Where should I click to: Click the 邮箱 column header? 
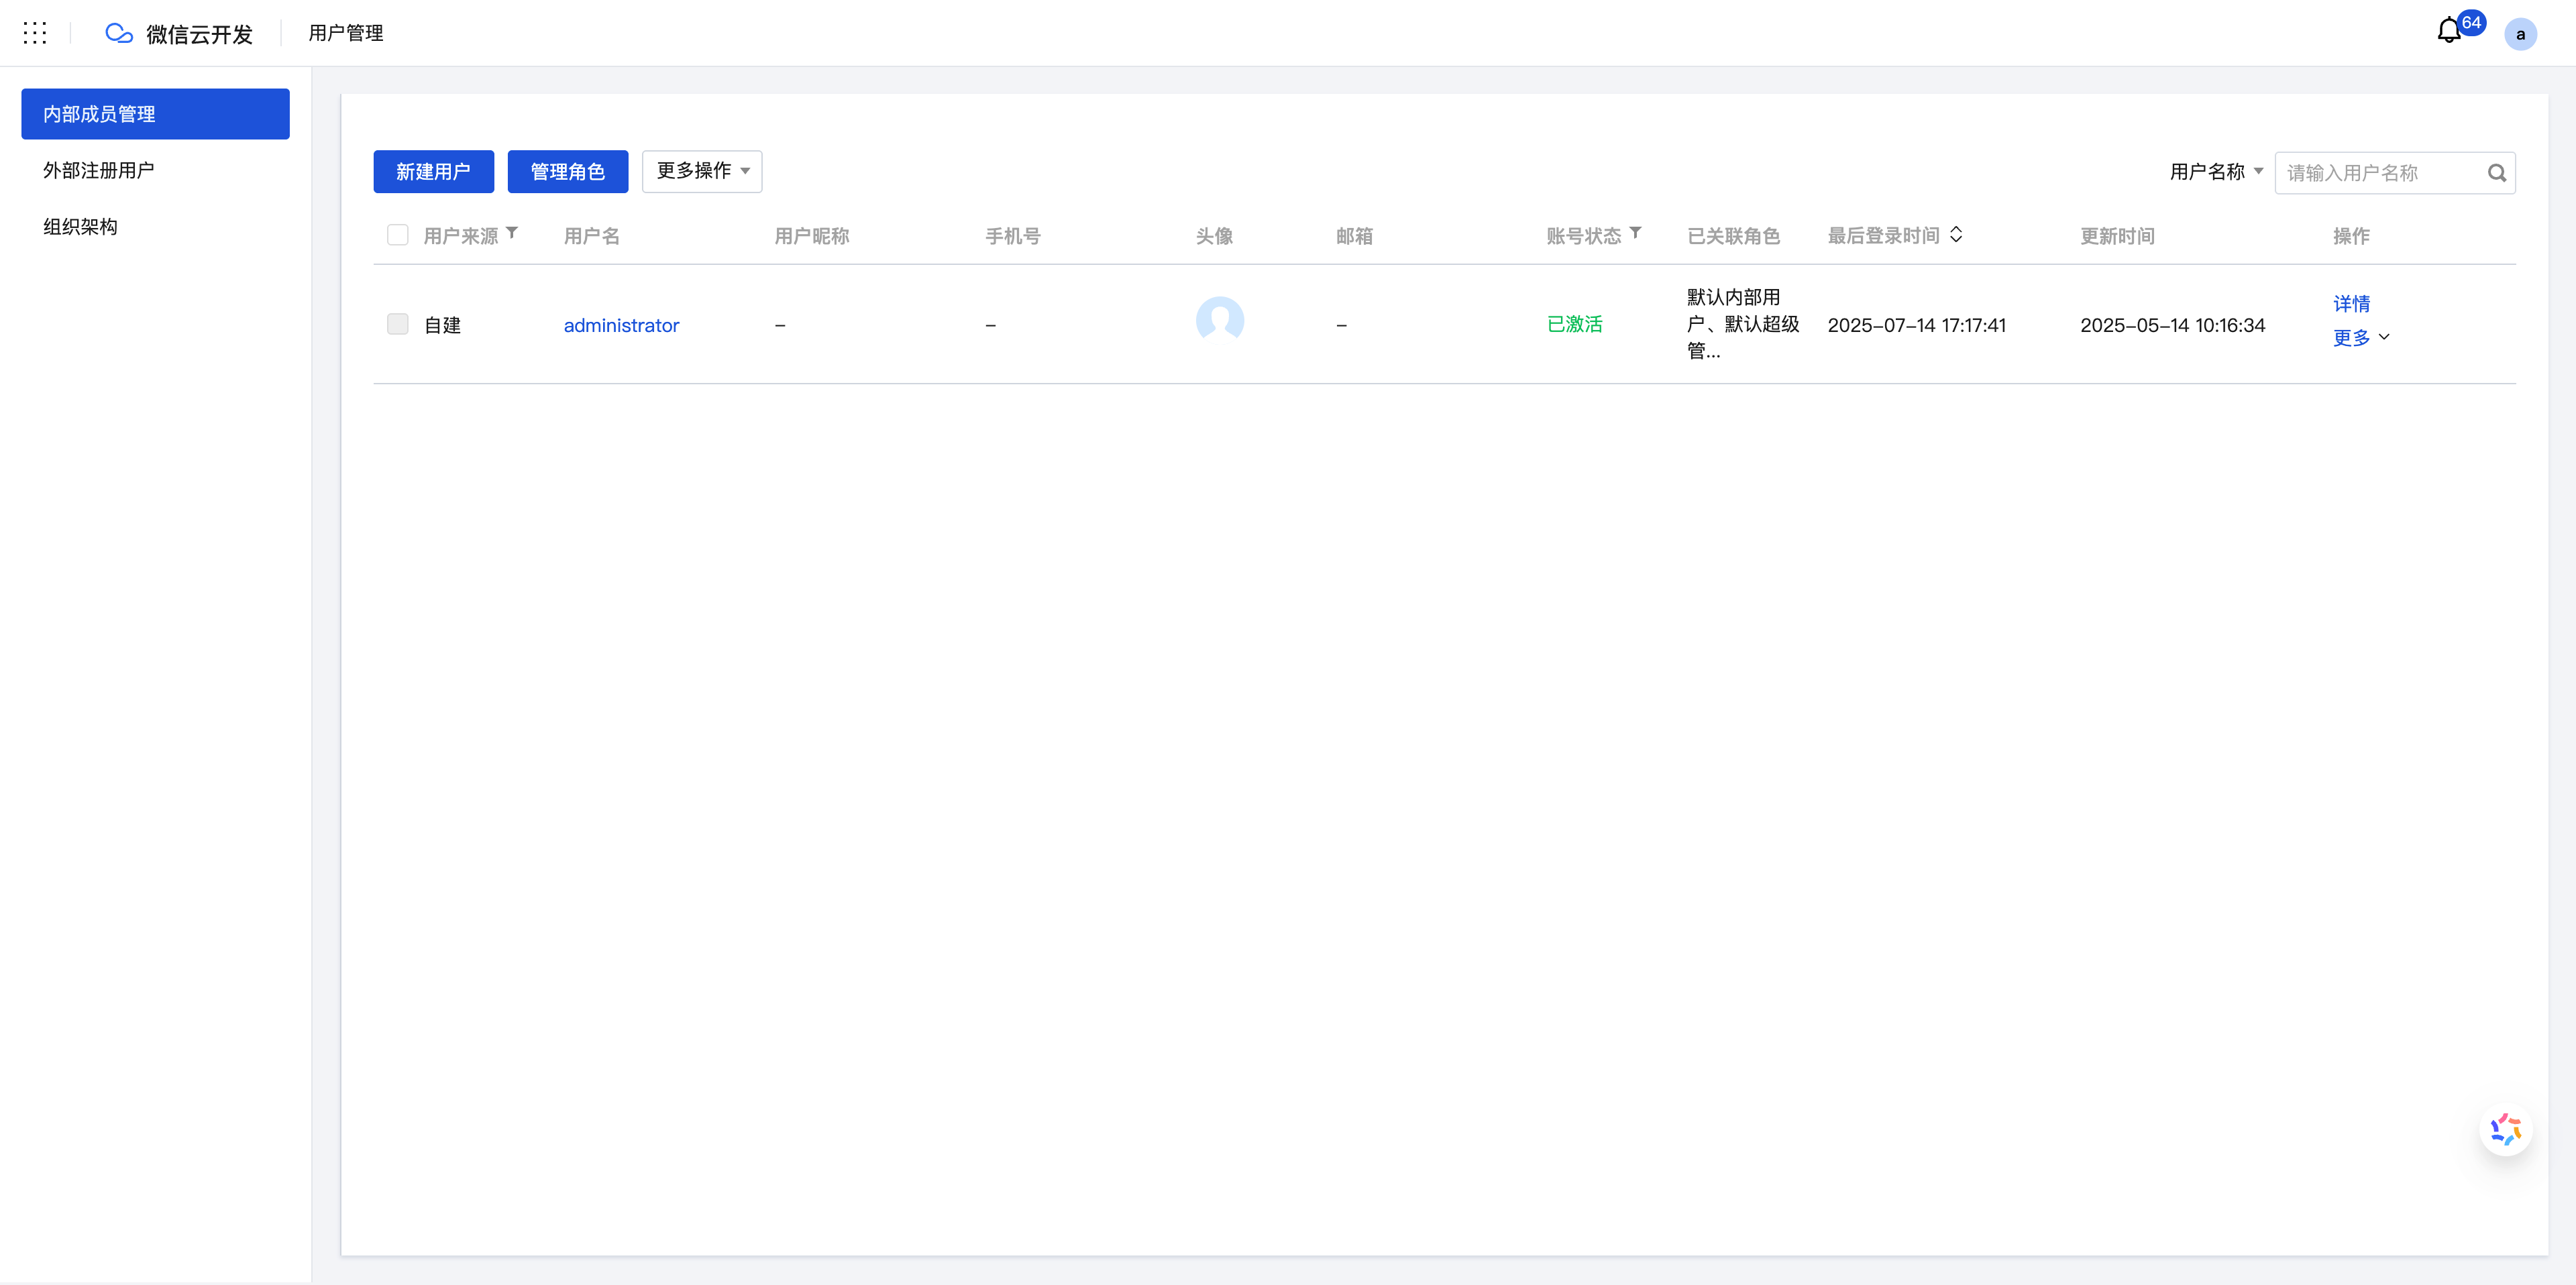coord(1354,236)
